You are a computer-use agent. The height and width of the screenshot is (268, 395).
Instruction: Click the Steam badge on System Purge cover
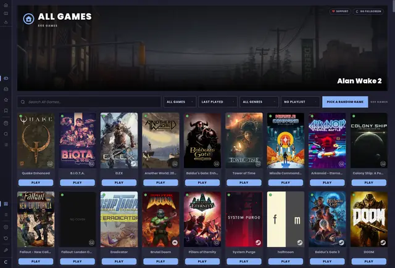(258, 243)
